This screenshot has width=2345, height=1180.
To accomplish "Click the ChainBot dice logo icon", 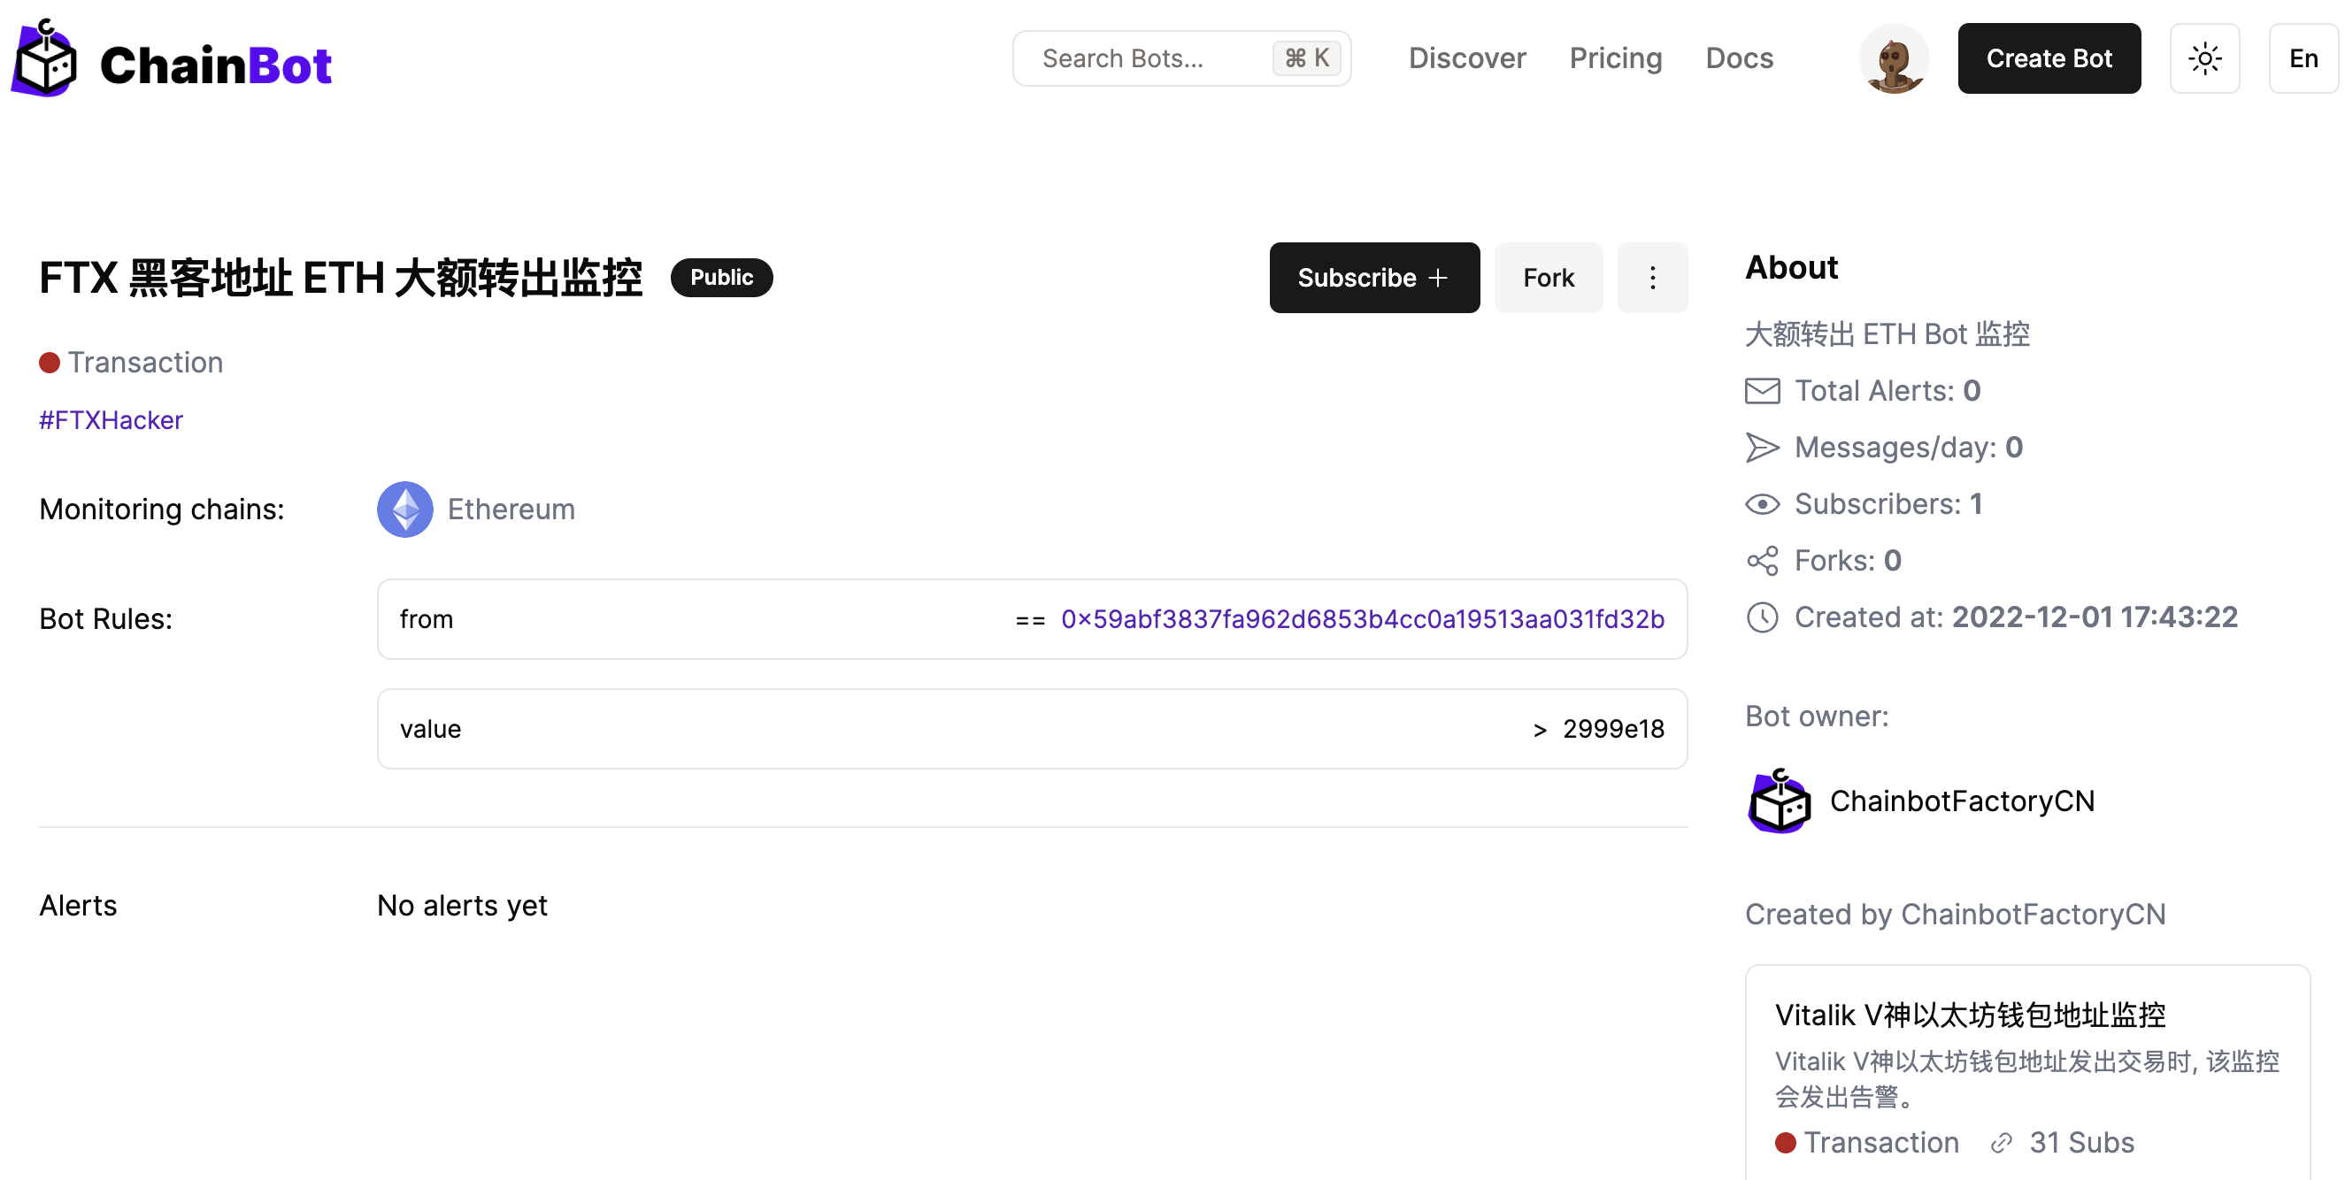I will pyautogui.click(x=43, y=59).
